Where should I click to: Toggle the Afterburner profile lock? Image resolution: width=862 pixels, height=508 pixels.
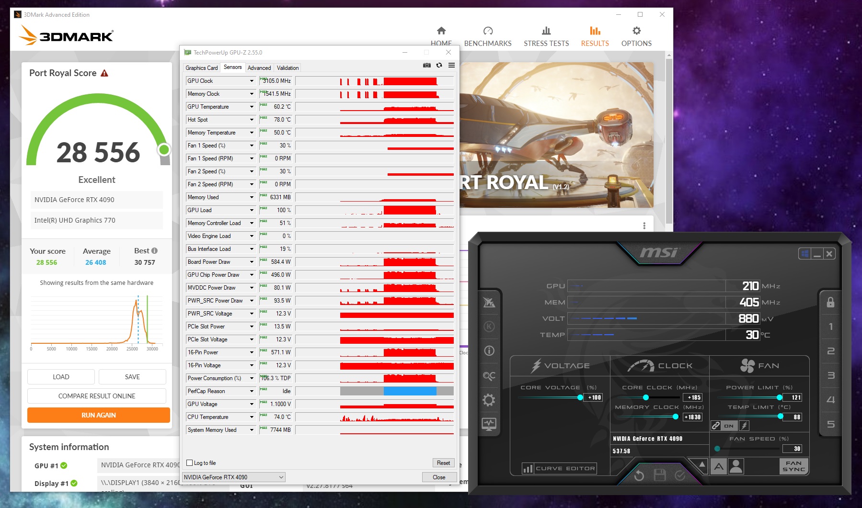point(831,302)
